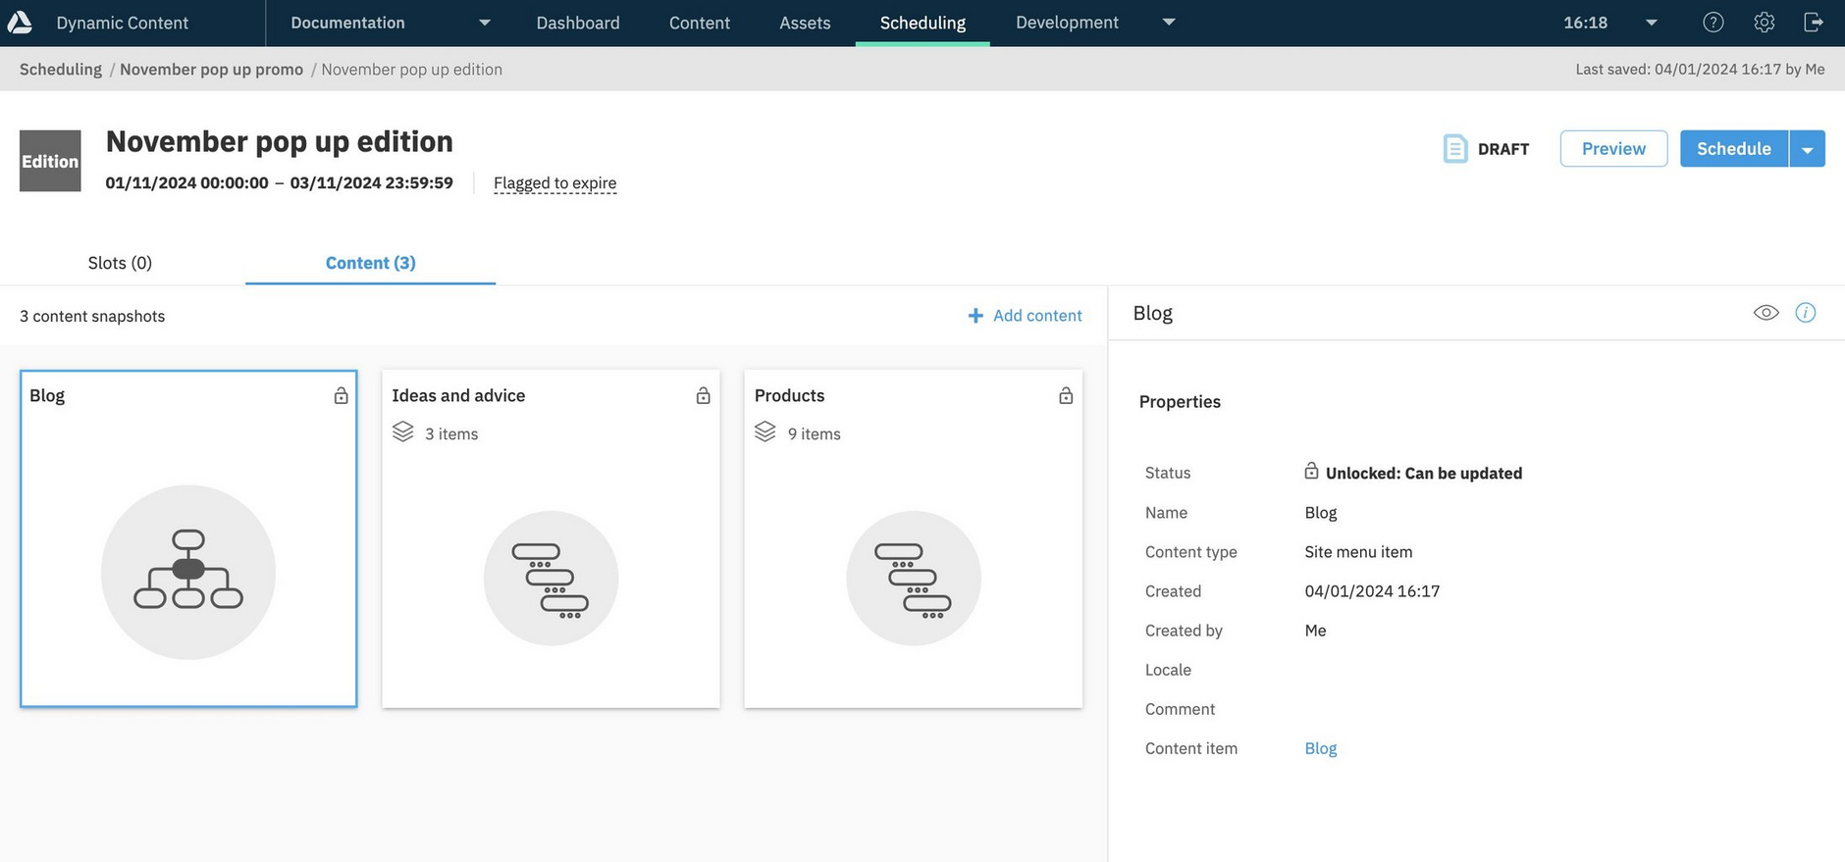
Task: Click the lock icon on Blog card
Action: coord(341,396)
